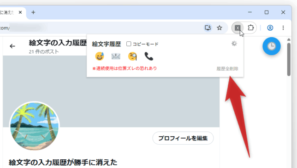Click the red warning 連続使用は位置ズレの恐れあり
Screen dimensions: 297x168
click(x=125, y=68)
